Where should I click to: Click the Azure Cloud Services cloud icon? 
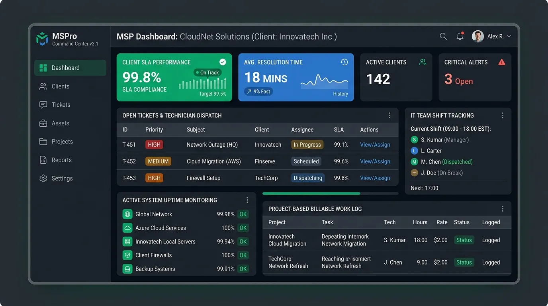[x=127, y=228]
